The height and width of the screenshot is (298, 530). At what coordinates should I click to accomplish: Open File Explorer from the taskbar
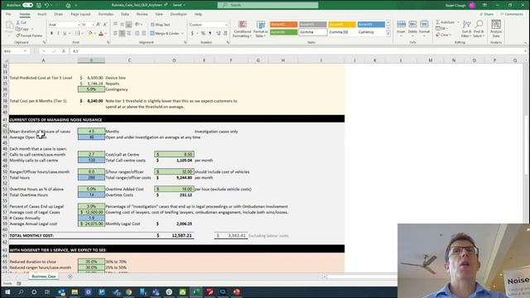75,292
